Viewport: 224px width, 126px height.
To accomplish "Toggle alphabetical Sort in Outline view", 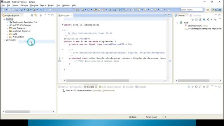I will coord(200,20).
